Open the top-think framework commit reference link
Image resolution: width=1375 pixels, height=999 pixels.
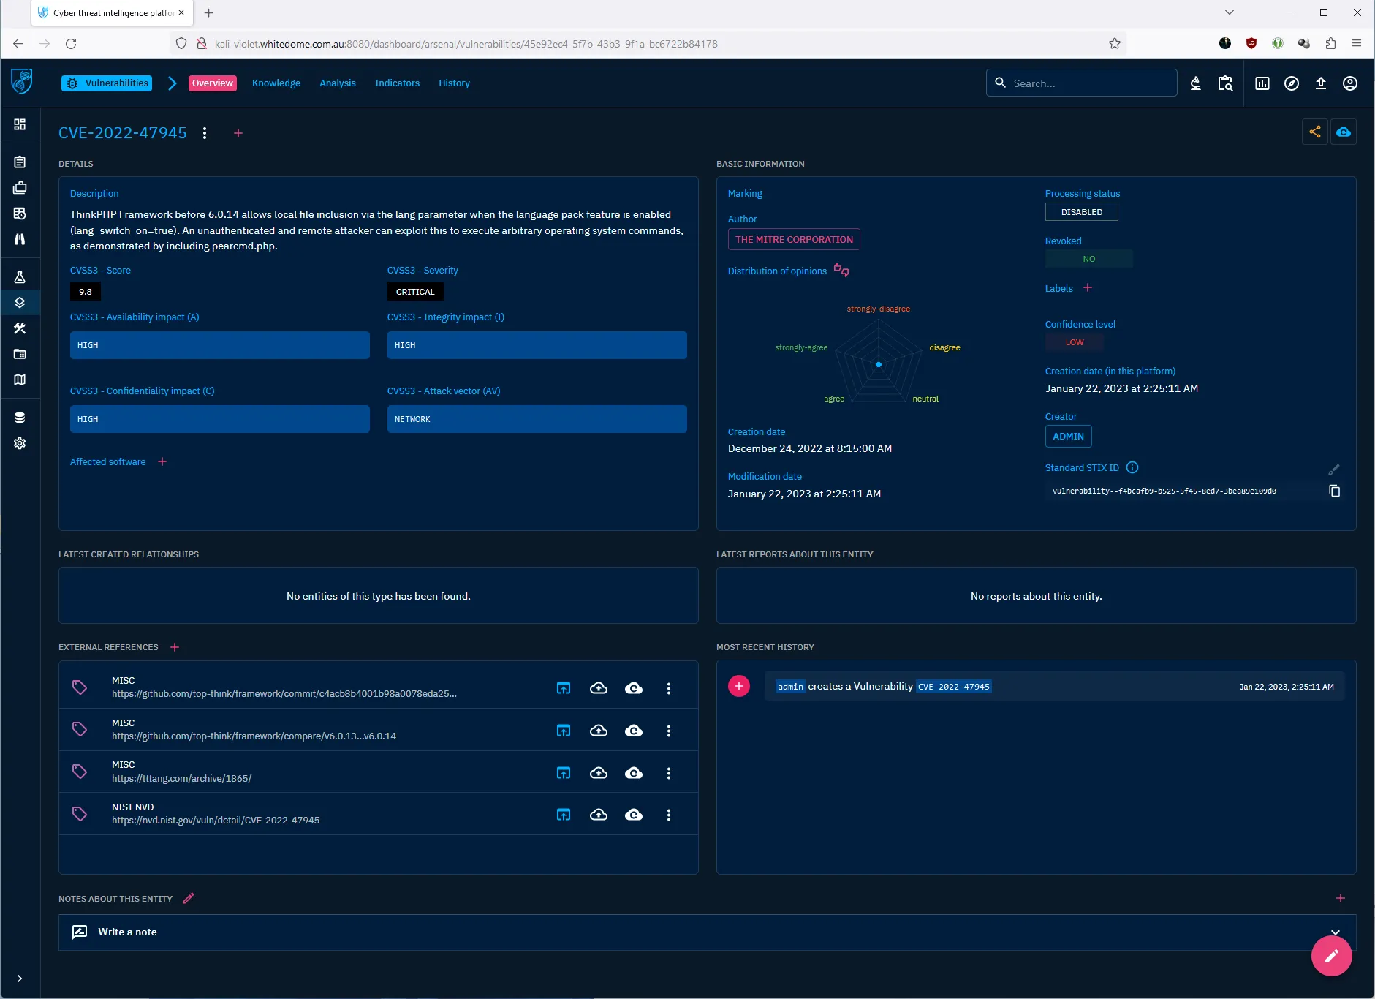point(284,694)
